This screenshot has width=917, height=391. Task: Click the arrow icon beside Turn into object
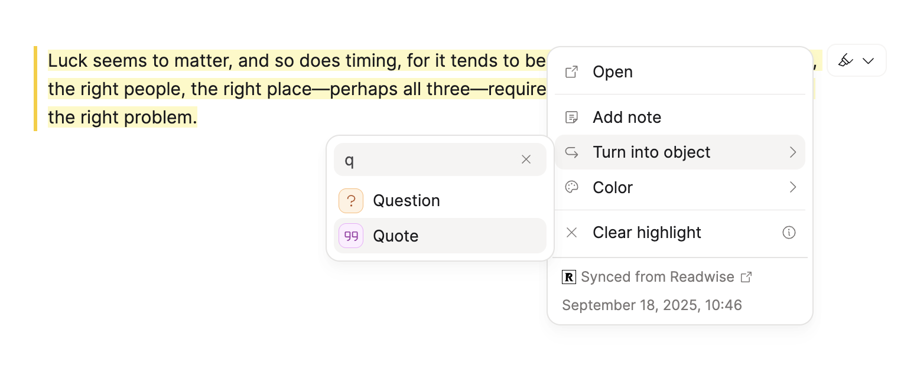(571, 152)
